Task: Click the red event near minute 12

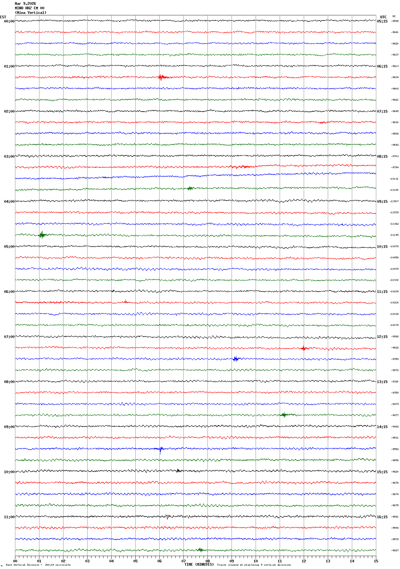Action: (x=304, y=348)
